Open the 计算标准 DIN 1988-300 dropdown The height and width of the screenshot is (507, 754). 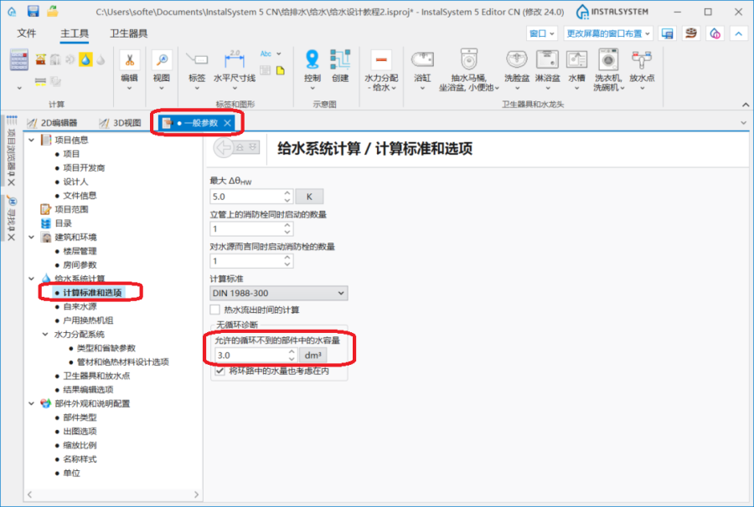click(x=278, y=293)
